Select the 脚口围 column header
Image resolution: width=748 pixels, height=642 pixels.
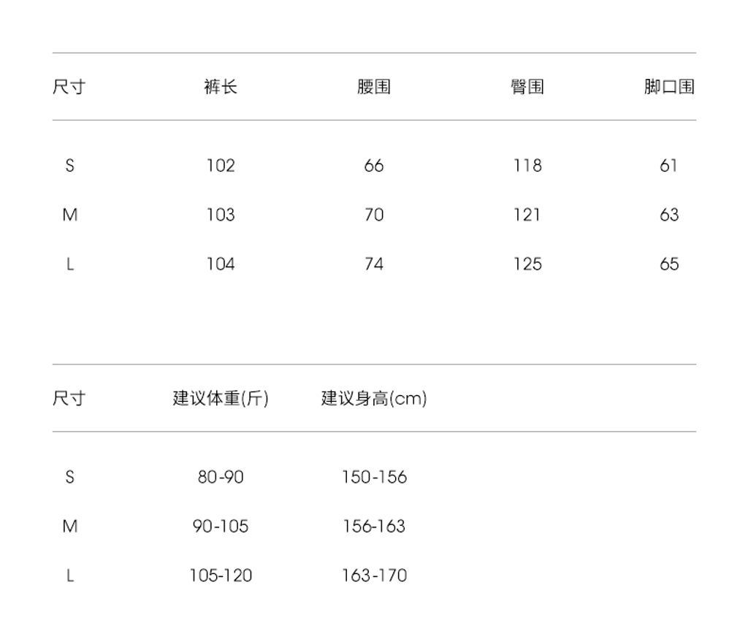(x=668, y=87)
